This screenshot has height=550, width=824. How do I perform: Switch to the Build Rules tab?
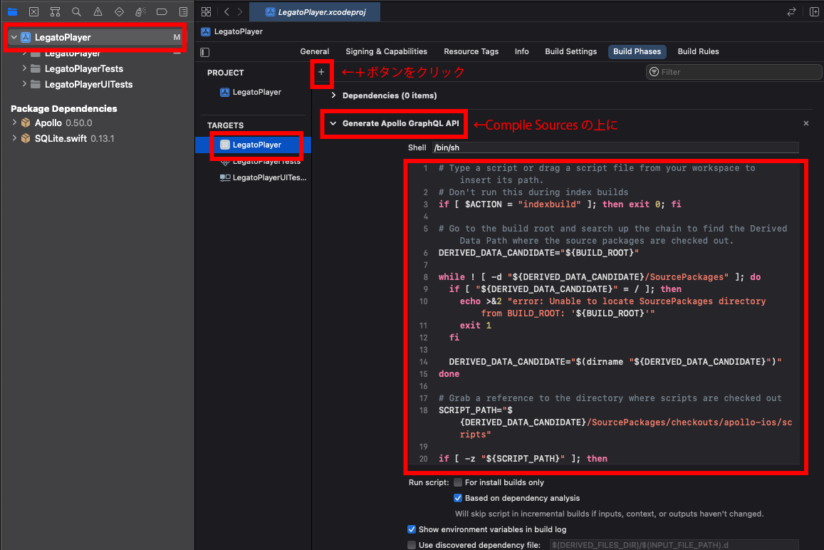tap(698, 51)
